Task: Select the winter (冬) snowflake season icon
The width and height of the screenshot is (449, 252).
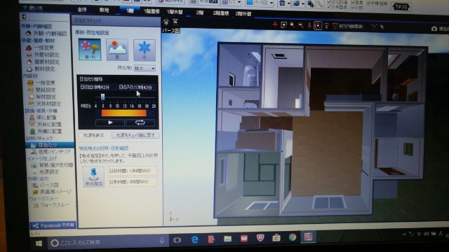Action: click(x=145, y=50)
